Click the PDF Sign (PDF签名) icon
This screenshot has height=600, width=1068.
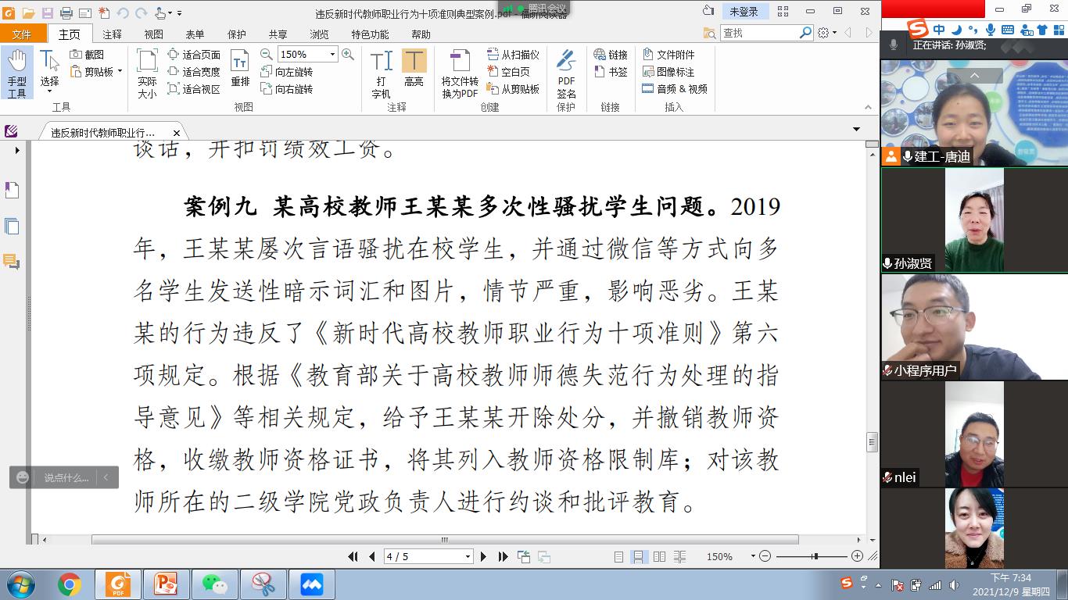pos(566,73)
